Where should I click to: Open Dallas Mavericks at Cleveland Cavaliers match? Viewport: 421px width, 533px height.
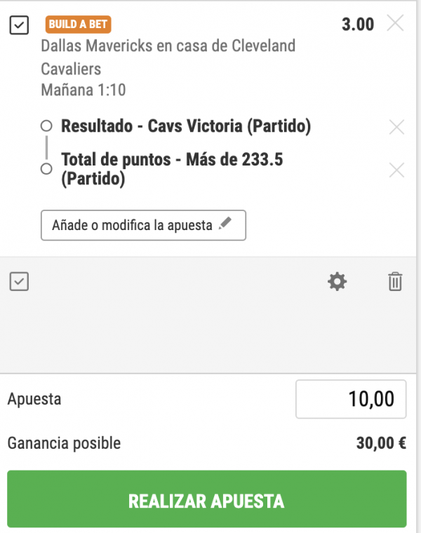[168, 57]
